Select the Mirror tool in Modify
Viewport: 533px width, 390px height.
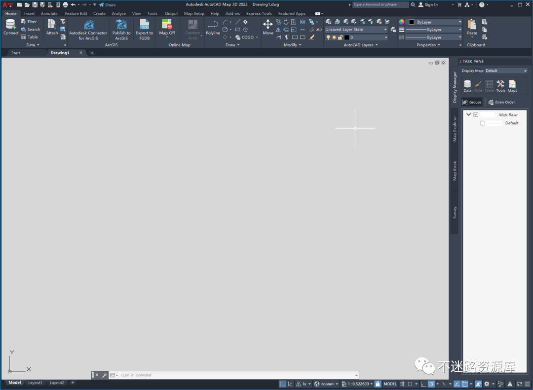click(278, 30)
